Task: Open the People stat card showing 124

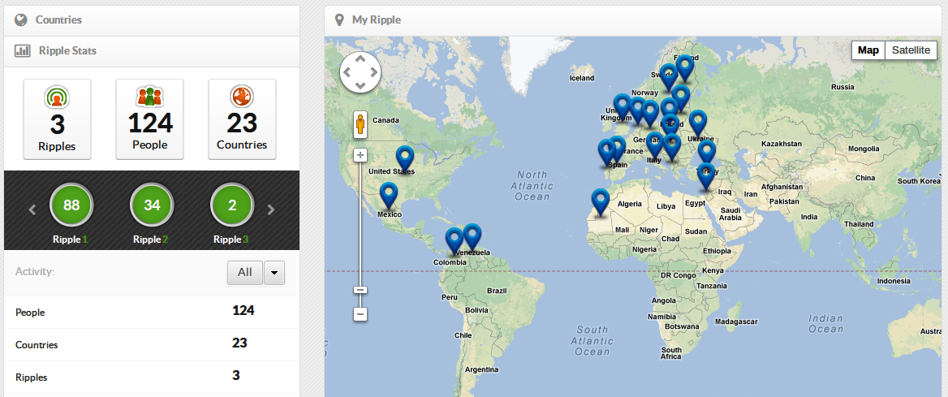Action: pos(150,119)
